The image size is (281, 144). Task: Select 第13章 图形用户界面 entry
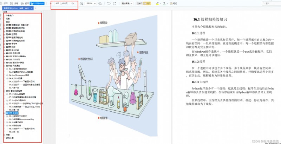click(x=15, y=63)
